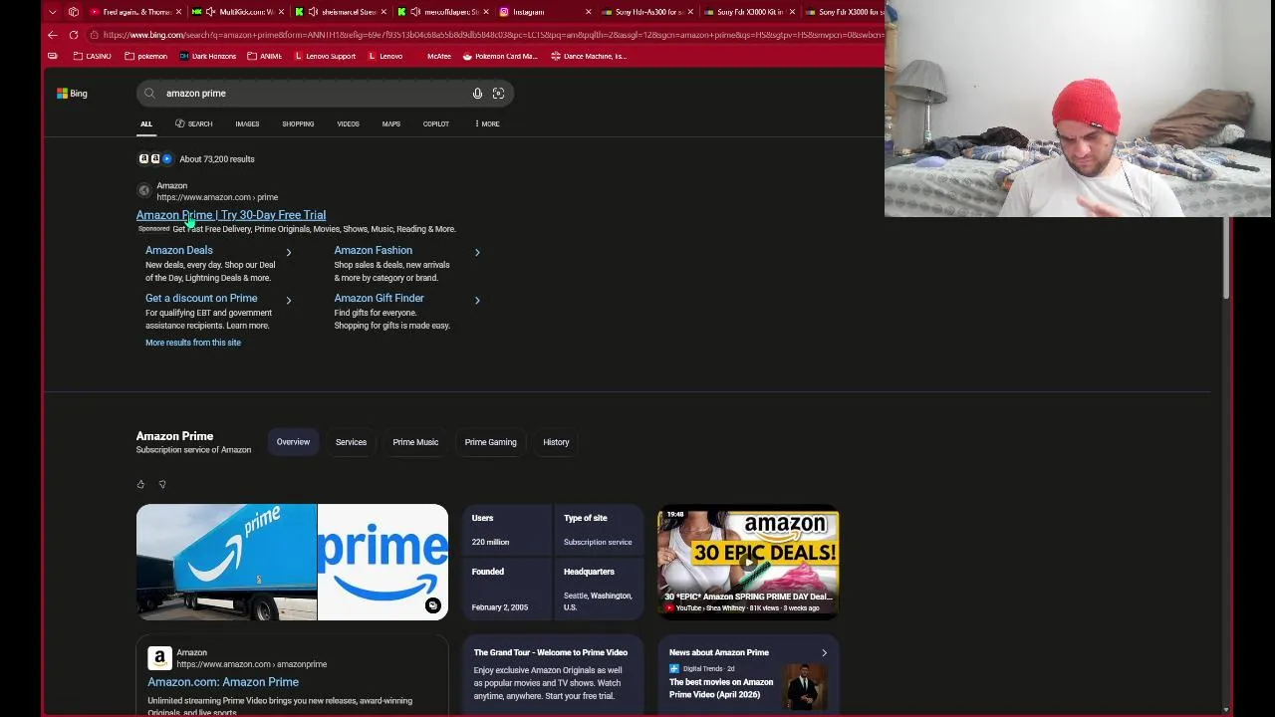1275x717 pixels.
Task: Switch to the SEARCH tab
Action: 194,123
